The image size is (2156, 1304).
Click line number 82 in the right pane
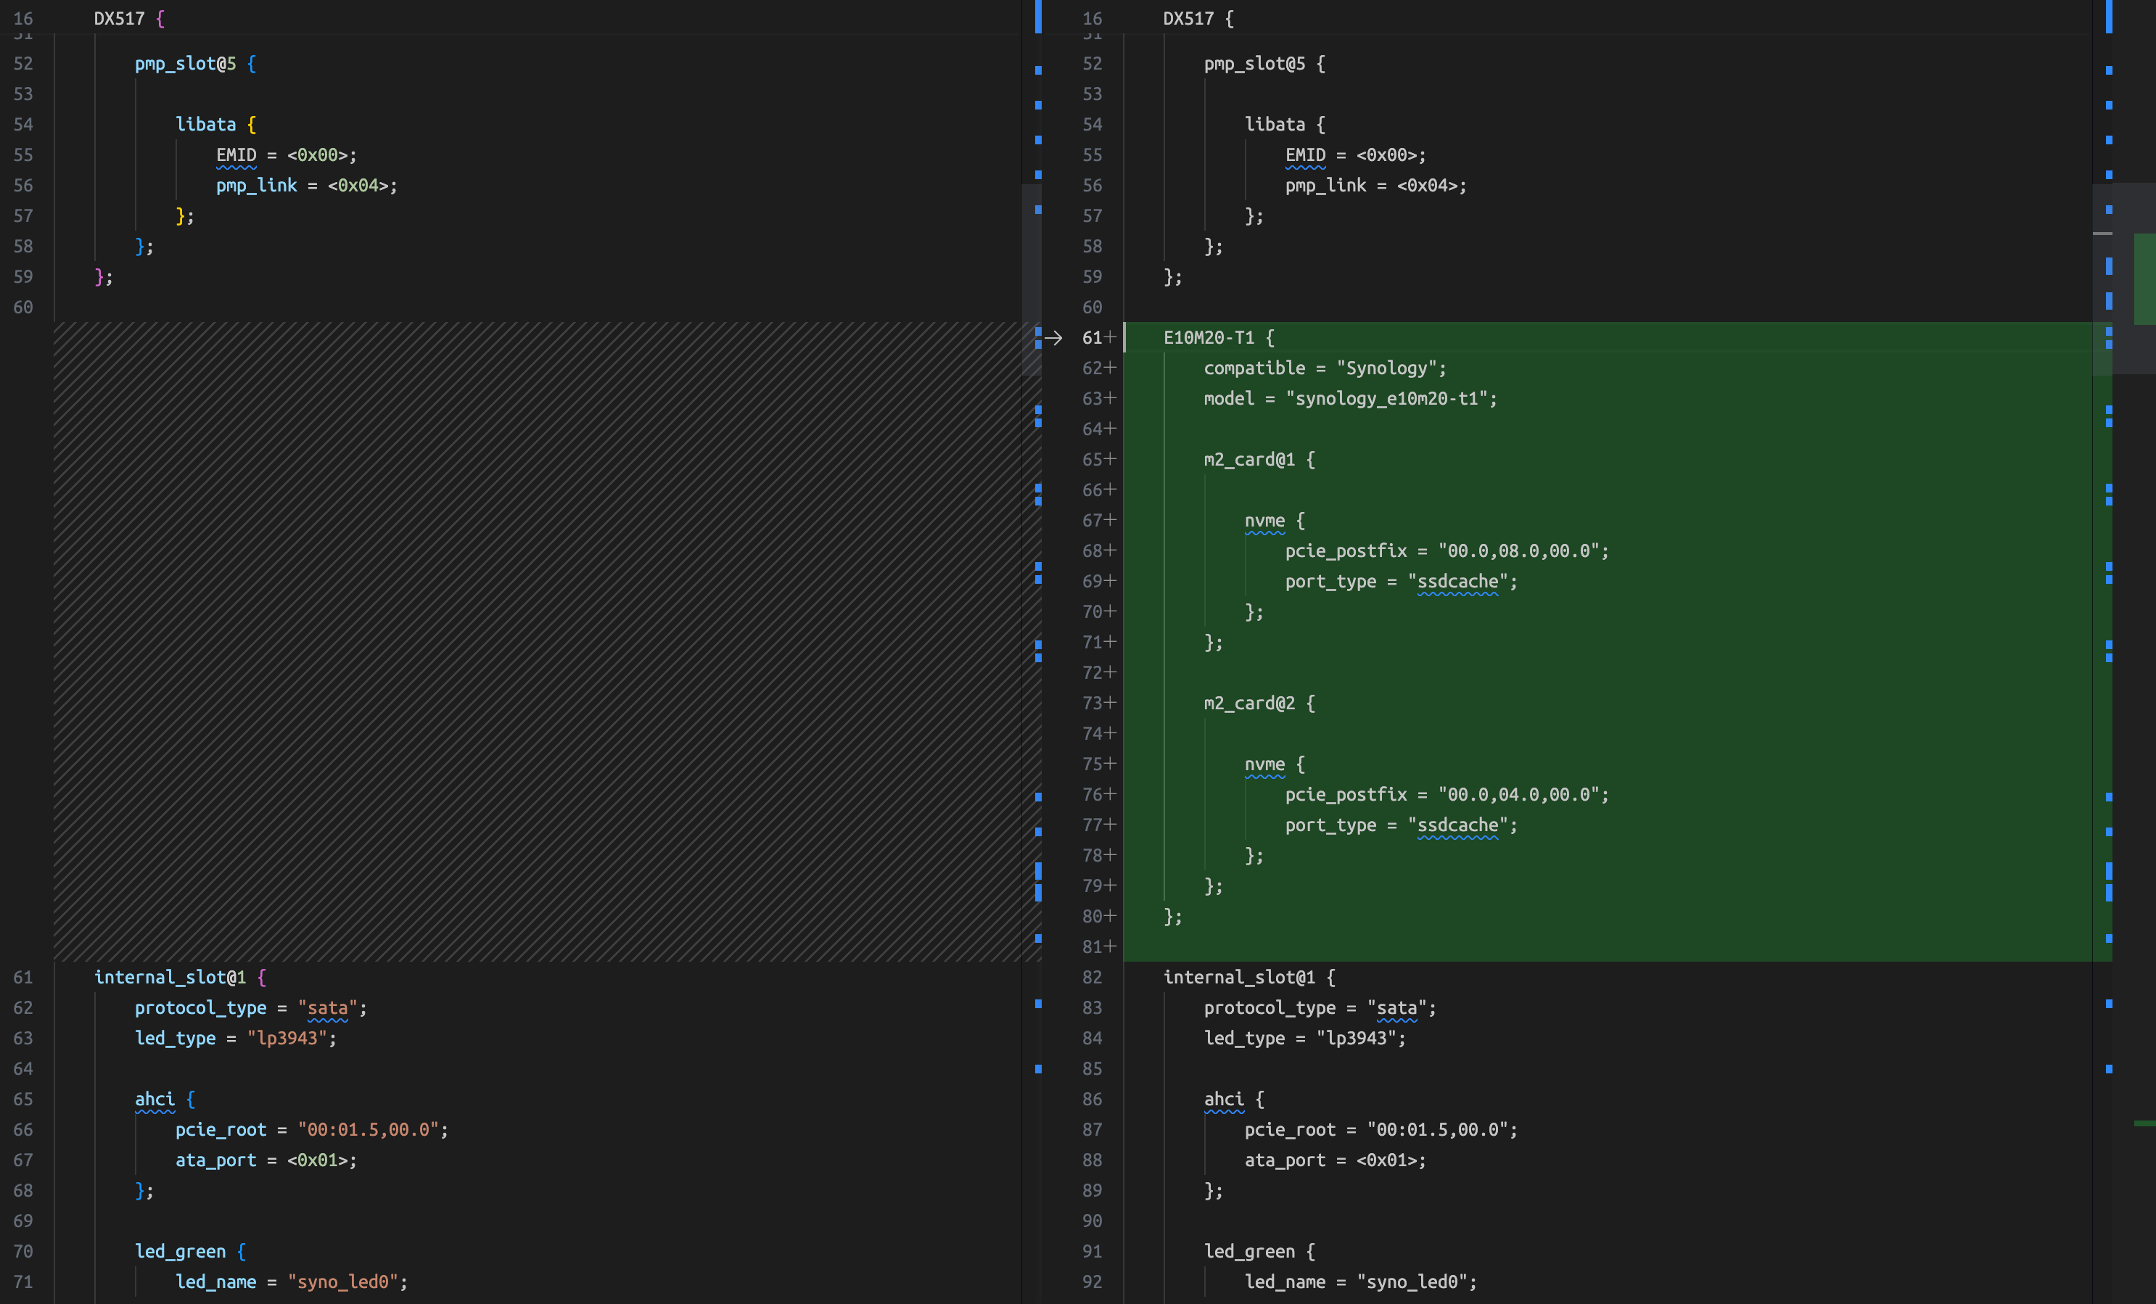point(1092,977)
